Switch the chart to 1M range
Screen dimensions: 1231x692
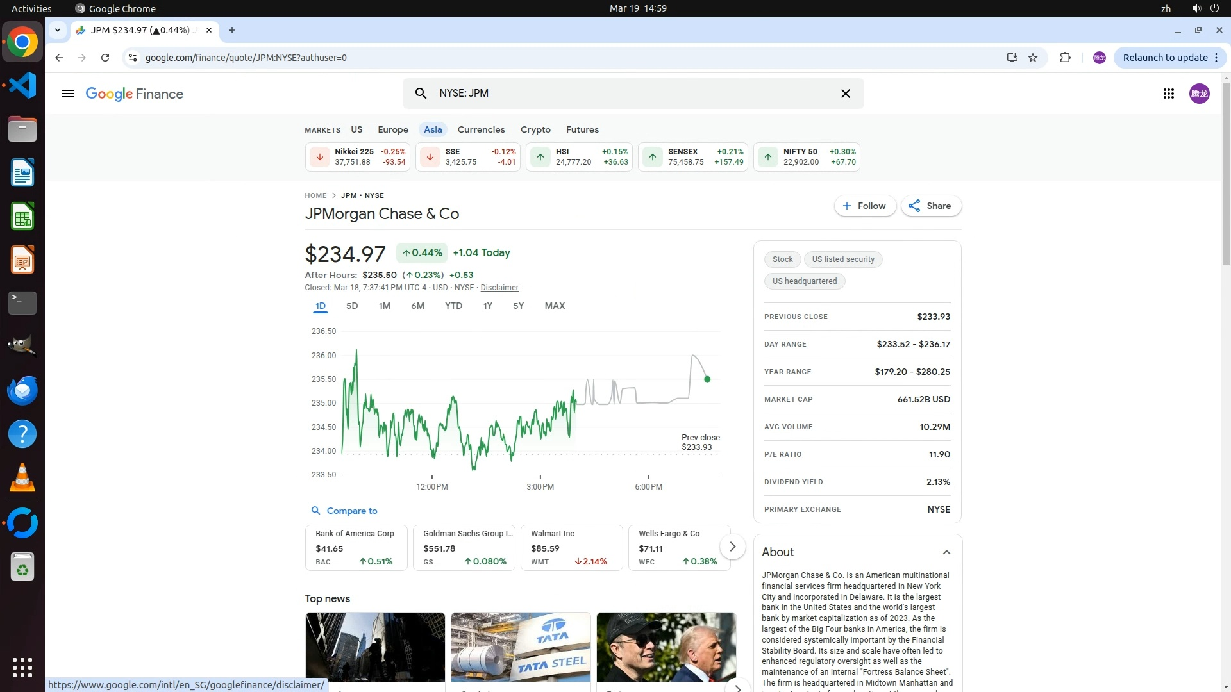point(384,306)
